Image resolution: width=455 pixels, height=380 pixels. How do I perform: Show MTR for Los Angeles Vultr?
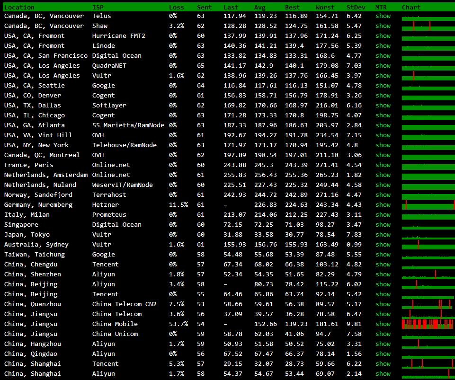pyautogui.click(x=383, y=75)
